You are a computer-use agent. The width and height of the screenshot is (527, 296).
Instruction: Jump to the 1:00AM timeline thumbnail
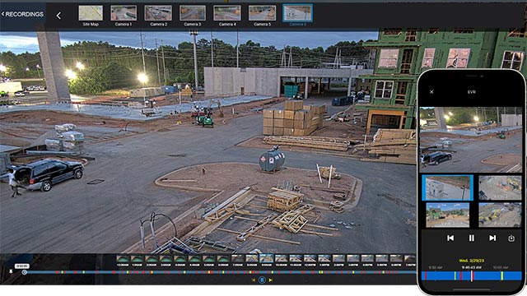point(138,259)
